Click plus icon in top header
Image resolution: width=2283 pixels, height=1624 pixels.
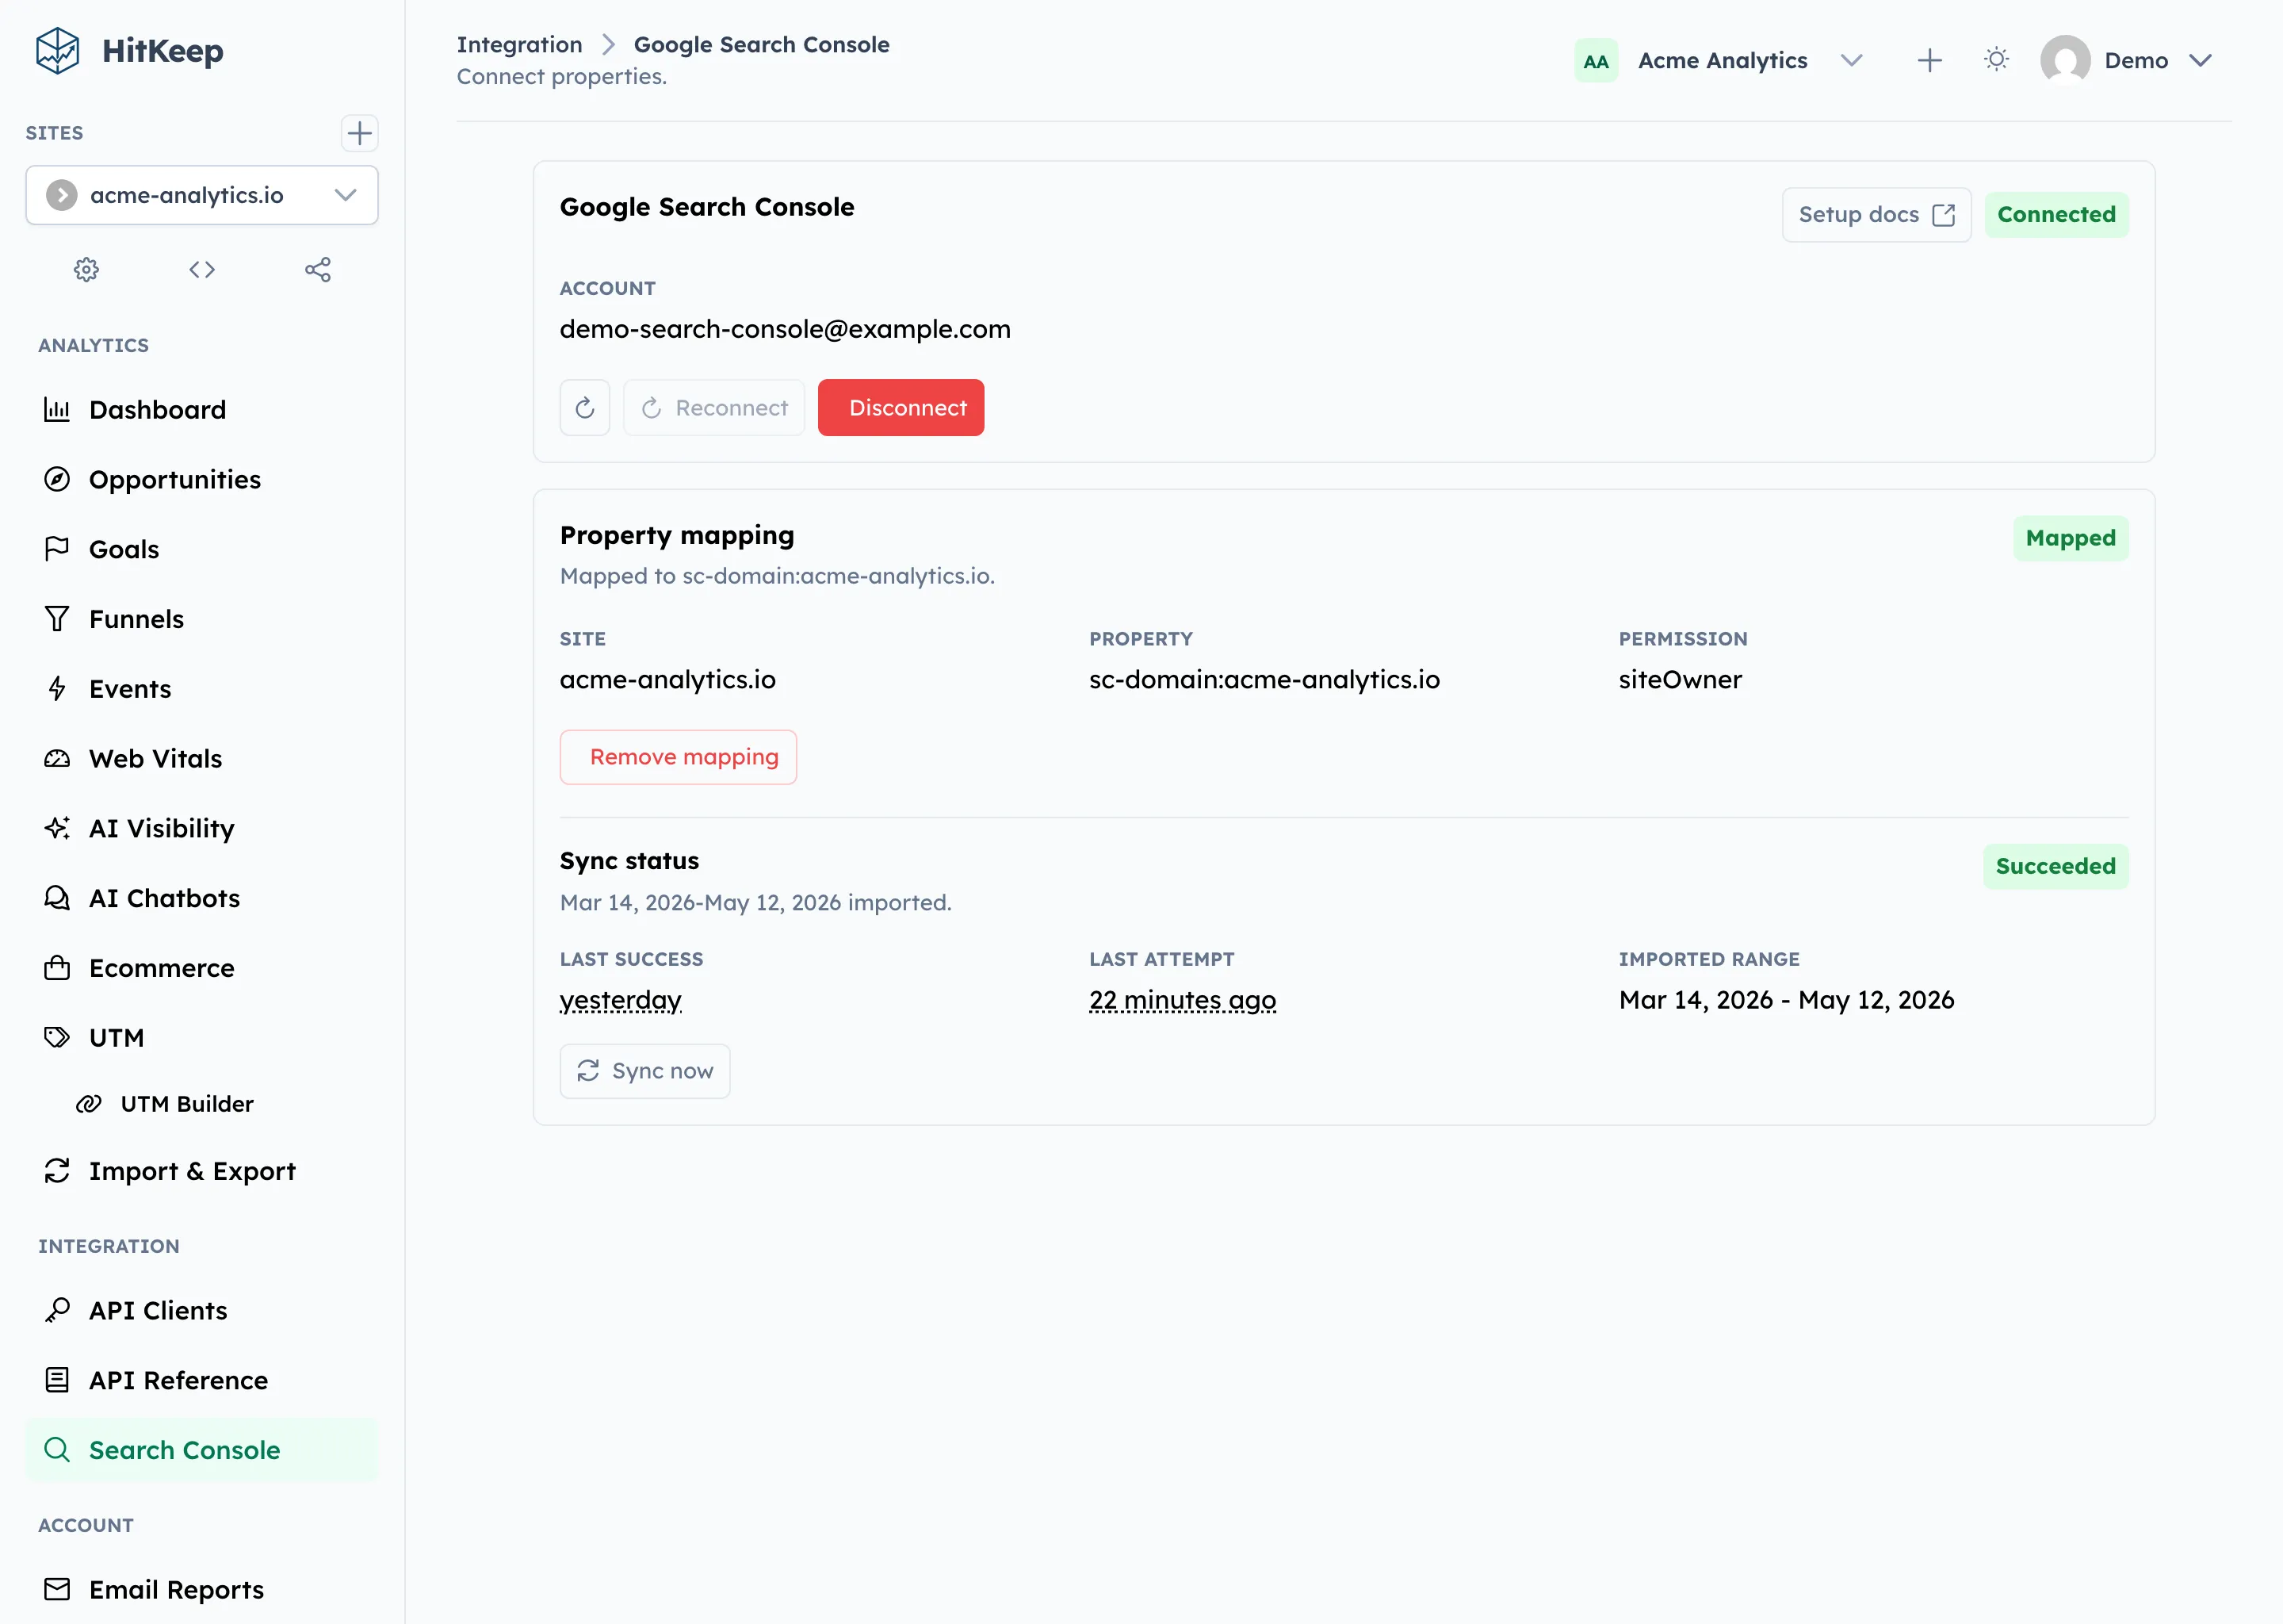(1930, 60)
